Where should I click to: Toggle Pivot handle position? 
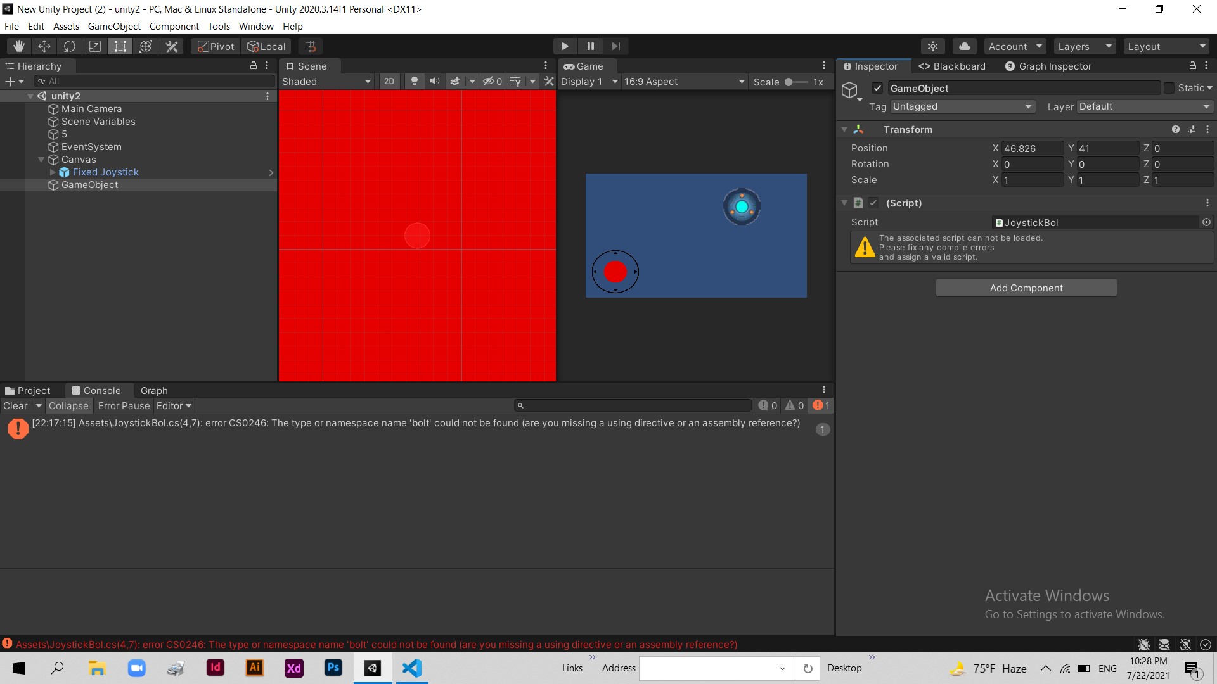point(216,46)
